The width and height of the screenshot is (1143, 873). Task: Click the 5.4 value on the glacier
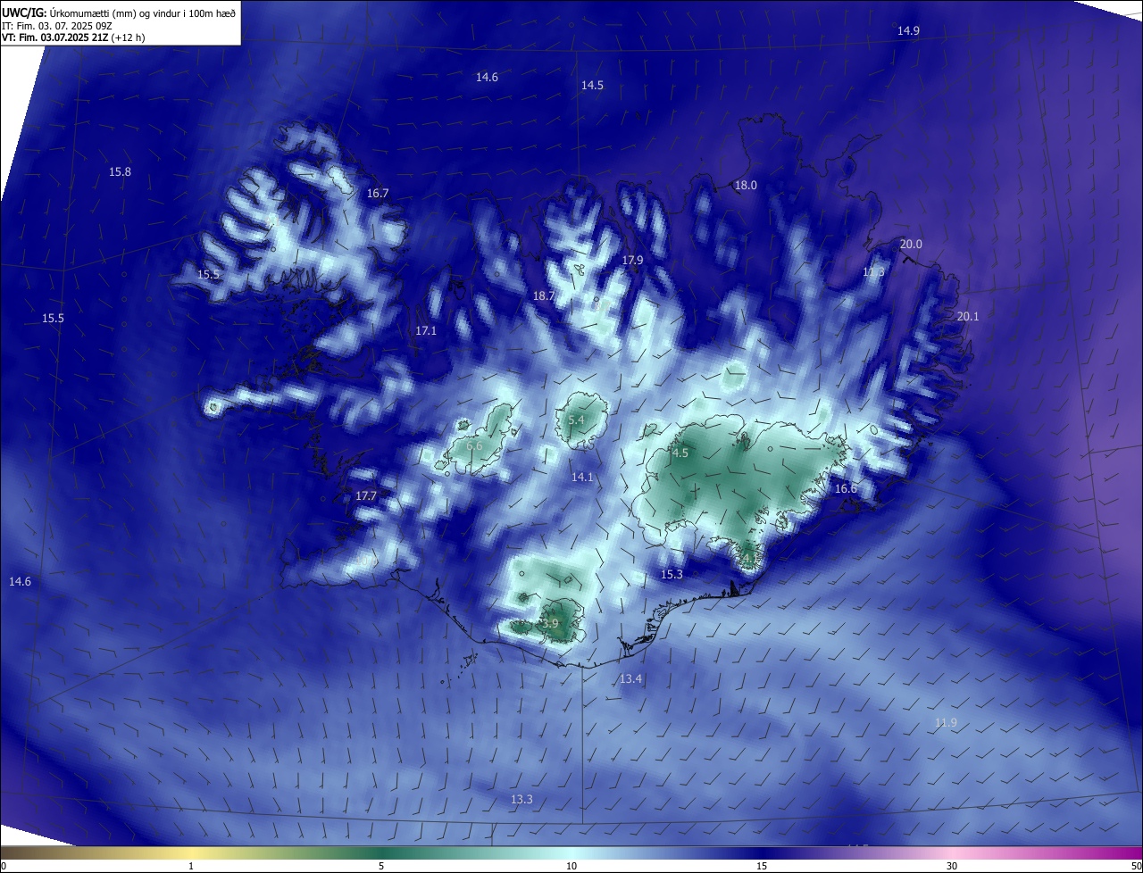pos(576,420)
